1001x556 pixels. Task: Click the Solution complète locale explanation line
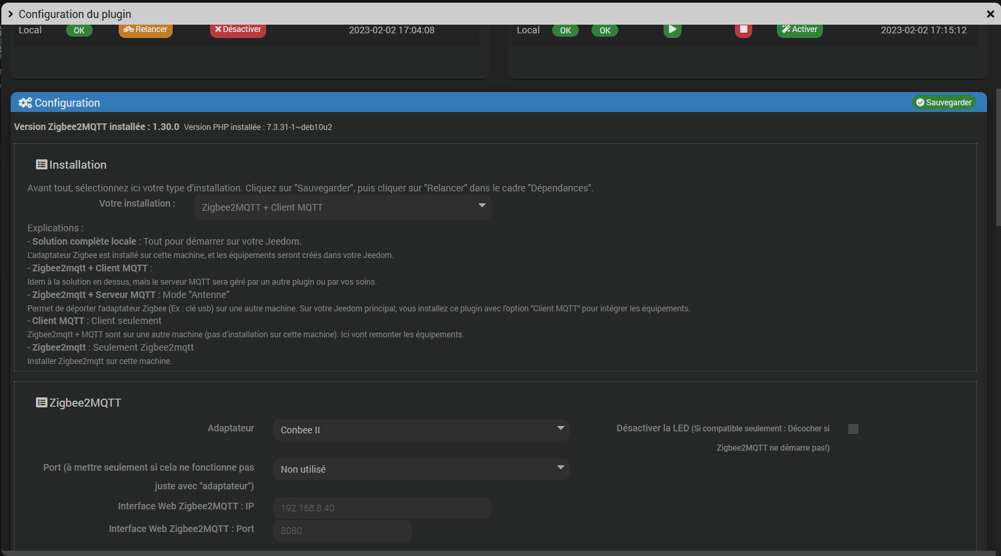(x=164, y=241)
